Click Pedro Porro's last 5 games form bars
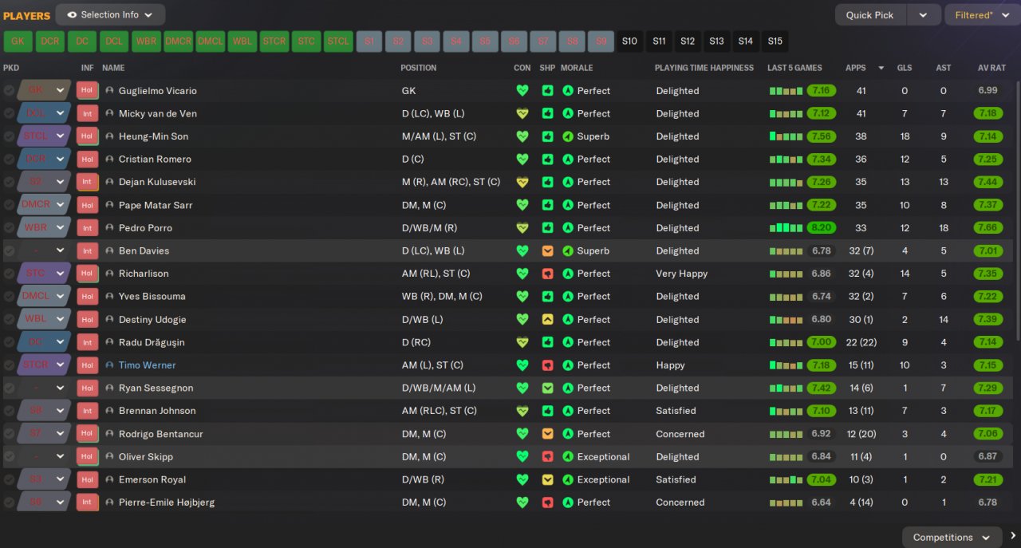 [786, 228]
